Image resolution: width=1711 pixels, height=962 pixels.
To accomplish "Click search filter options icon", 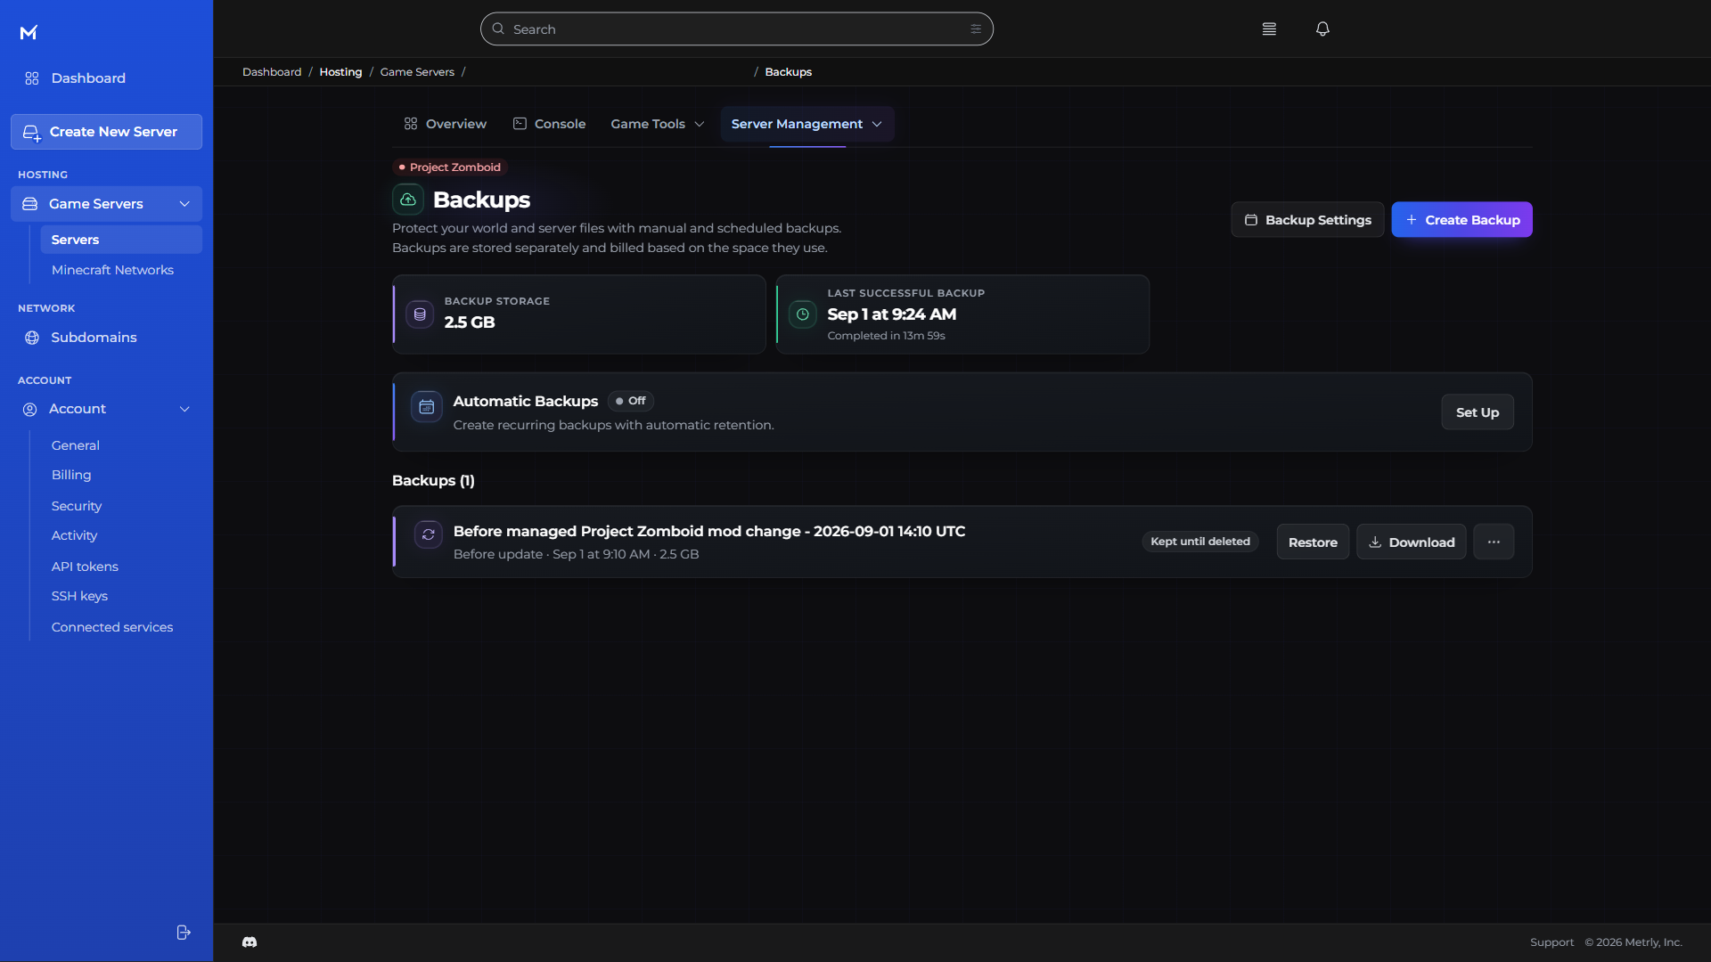I will coord(976,29).
